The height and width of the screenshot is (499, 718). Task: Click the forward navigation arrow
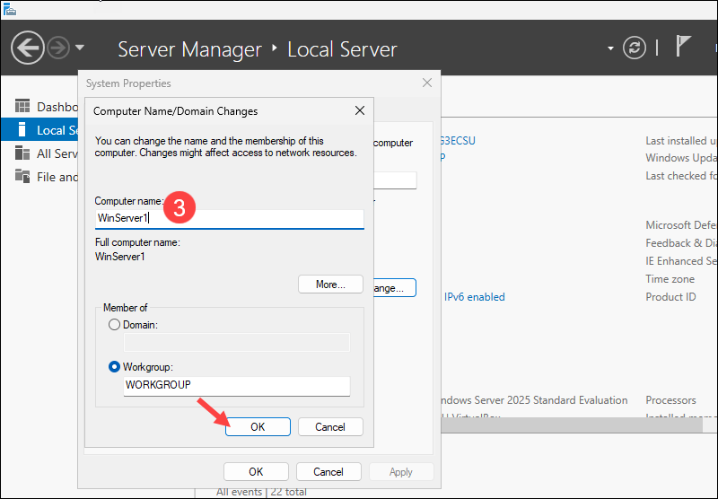coord(58,48)
